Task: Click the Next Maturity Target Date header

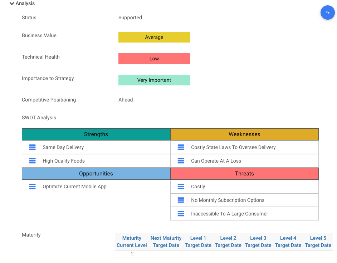Action: click(166, 242)
